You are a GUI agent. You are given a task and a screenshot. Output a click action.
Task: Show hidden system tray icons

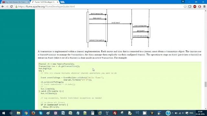click(x=172, y=113)
